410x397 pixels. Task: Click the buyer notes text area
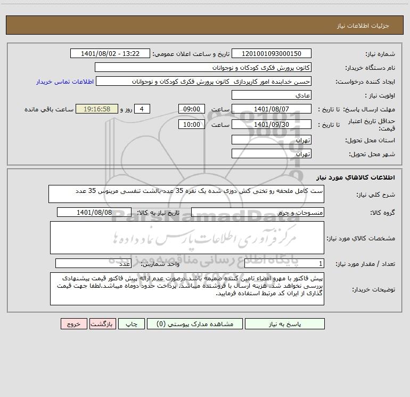pyautogui.click(x=187, y=289)
